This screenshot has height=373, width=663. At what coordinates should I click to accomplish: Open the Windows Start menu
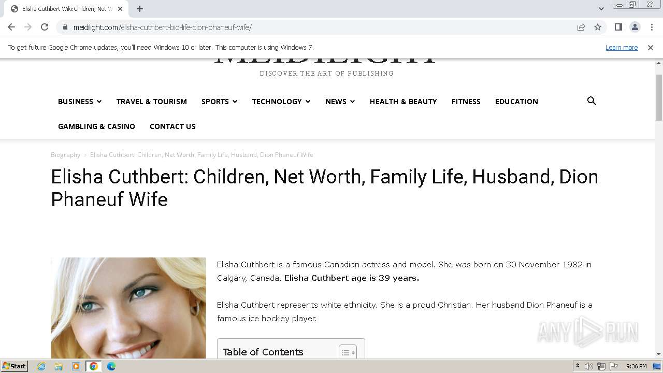(x=15, y=366)
